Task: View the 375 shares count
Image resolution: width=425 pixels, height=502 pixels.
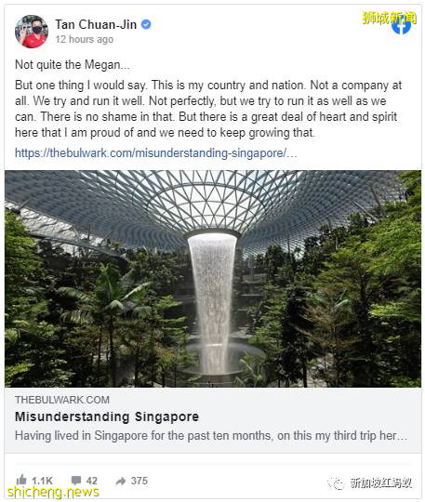Action: click(x=139, y=481)
